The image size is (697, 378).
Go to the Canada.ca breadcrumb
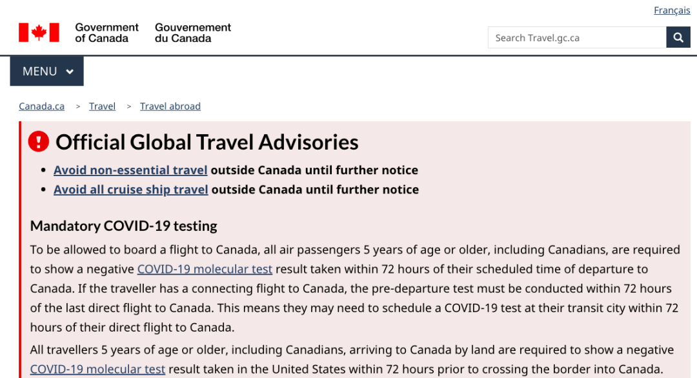[x=41, y=106]
